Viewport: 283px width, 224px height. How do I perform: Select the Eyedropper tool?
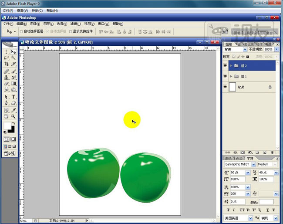click(13, 110)
